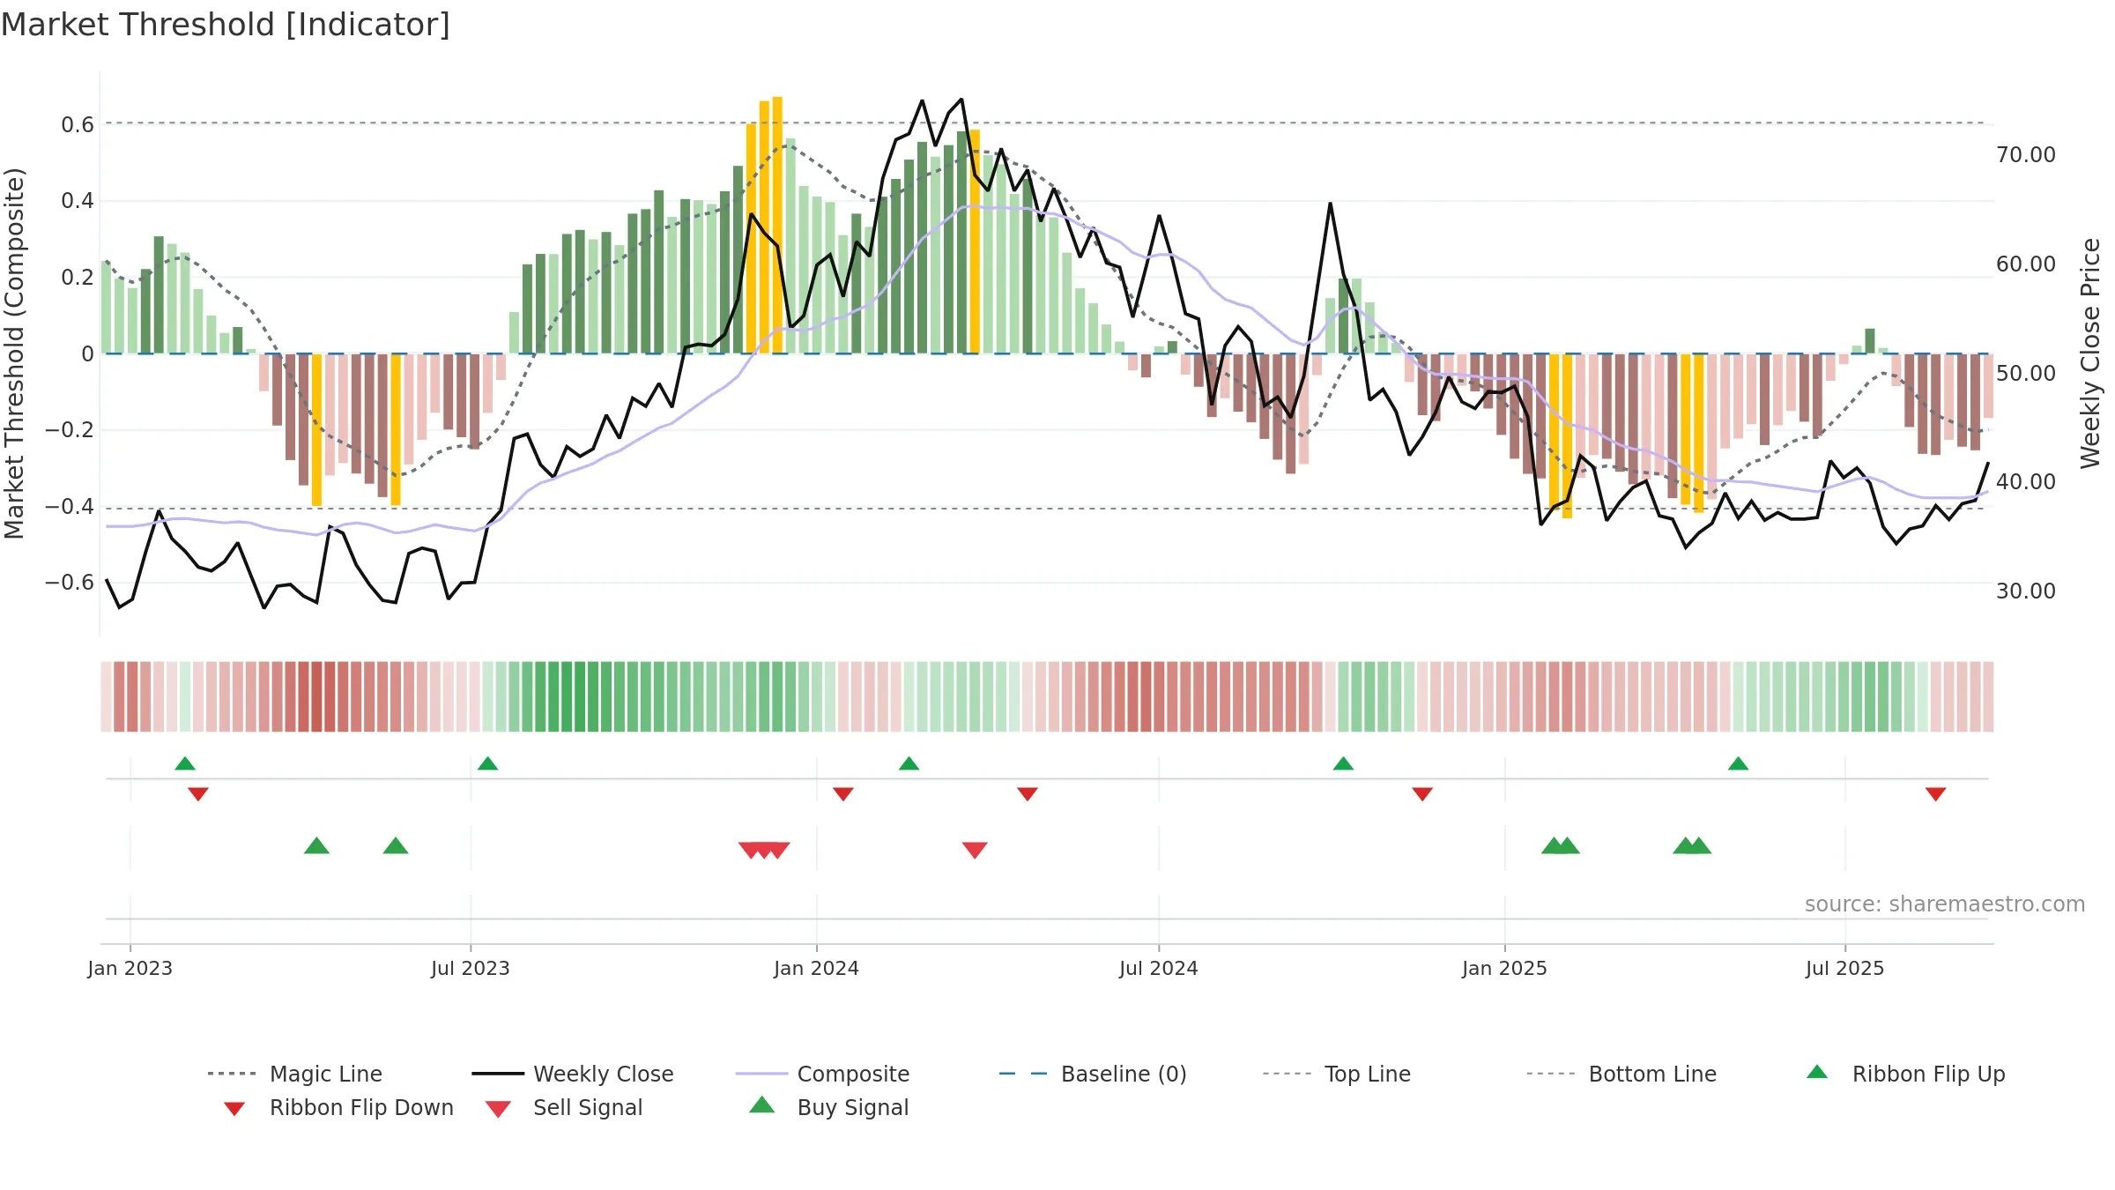Viewport: 2115px width, 1190px height.
Task: Click the Sell Signal legend entry
Action: point(564,1107)
